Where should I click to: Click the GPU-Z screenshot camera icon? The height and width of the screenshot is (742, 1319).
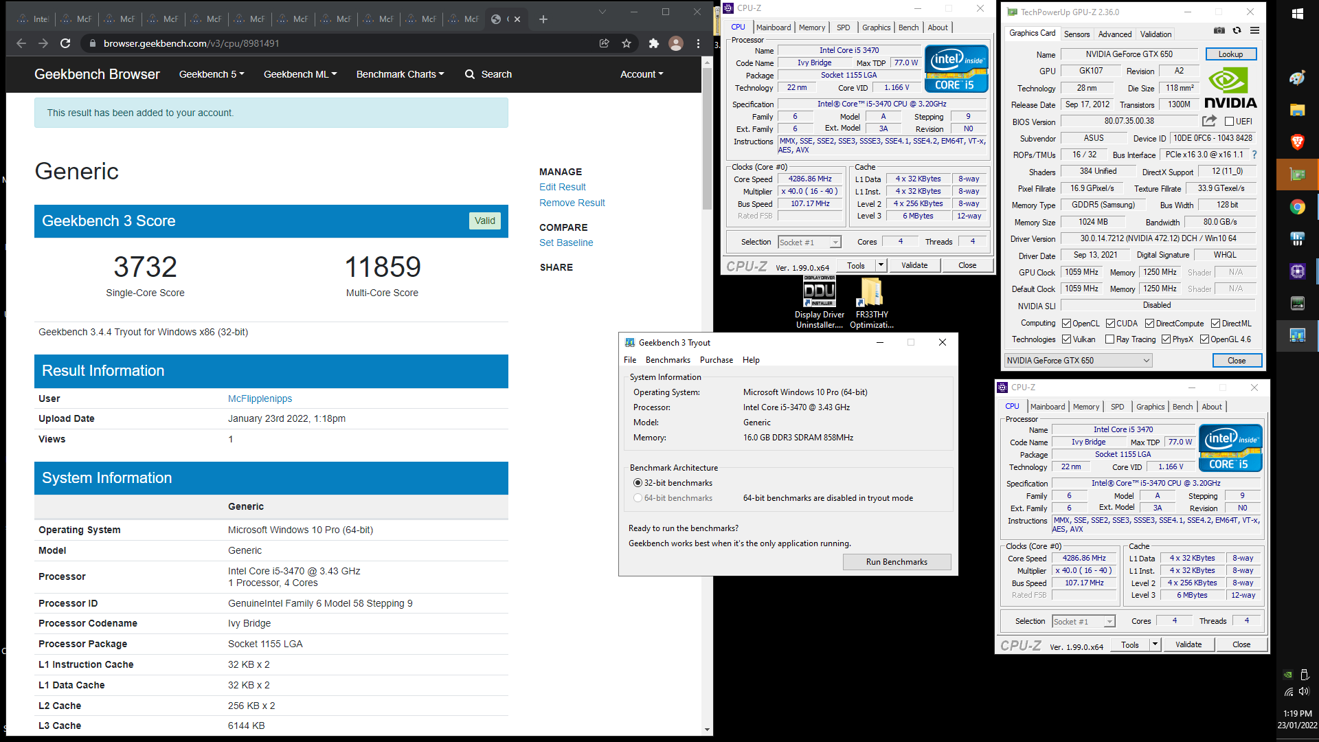1219,31
